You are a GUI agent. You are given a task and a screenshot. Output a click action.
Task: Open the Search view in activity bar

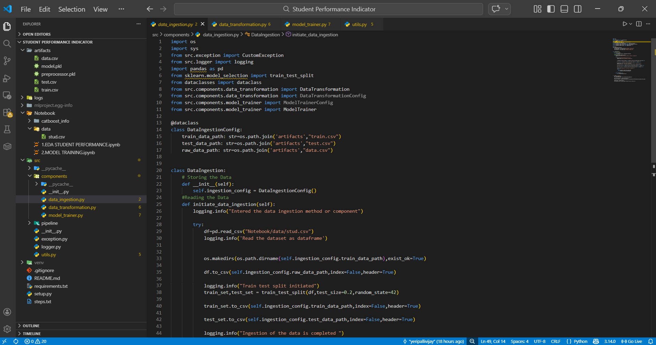coord(7,44)
